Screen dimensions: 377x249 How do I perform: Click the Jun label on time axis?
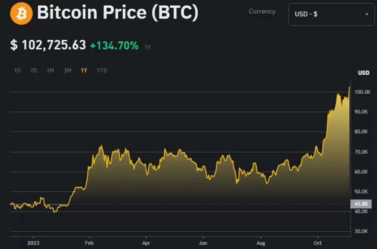tap(203, 243)
